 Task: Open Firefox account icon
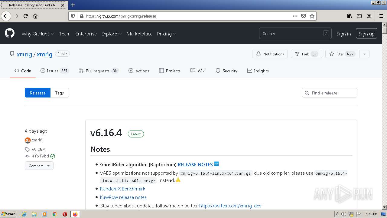369,16
